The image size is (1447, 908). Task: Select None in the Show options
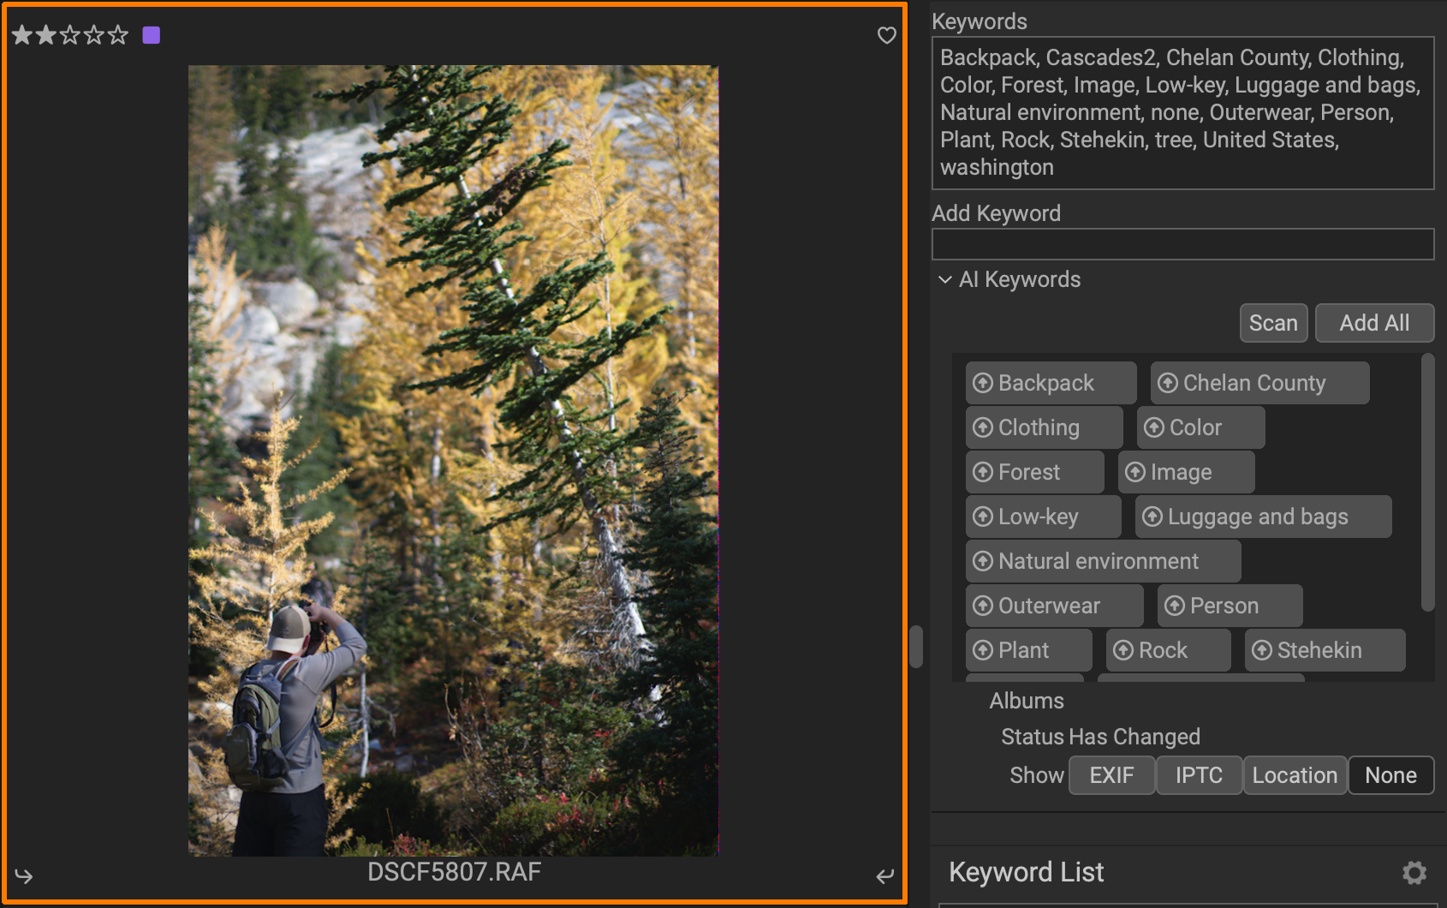pyautogui.click(x=1390, y=775)
